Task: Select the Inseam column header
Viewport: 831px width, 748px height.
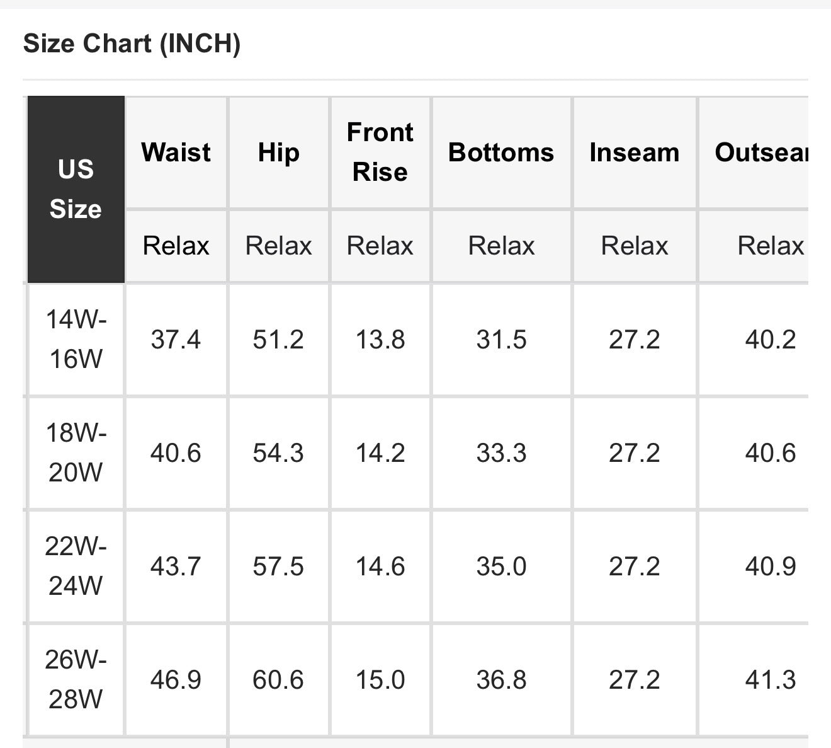Action: click(x=635, y=152)
